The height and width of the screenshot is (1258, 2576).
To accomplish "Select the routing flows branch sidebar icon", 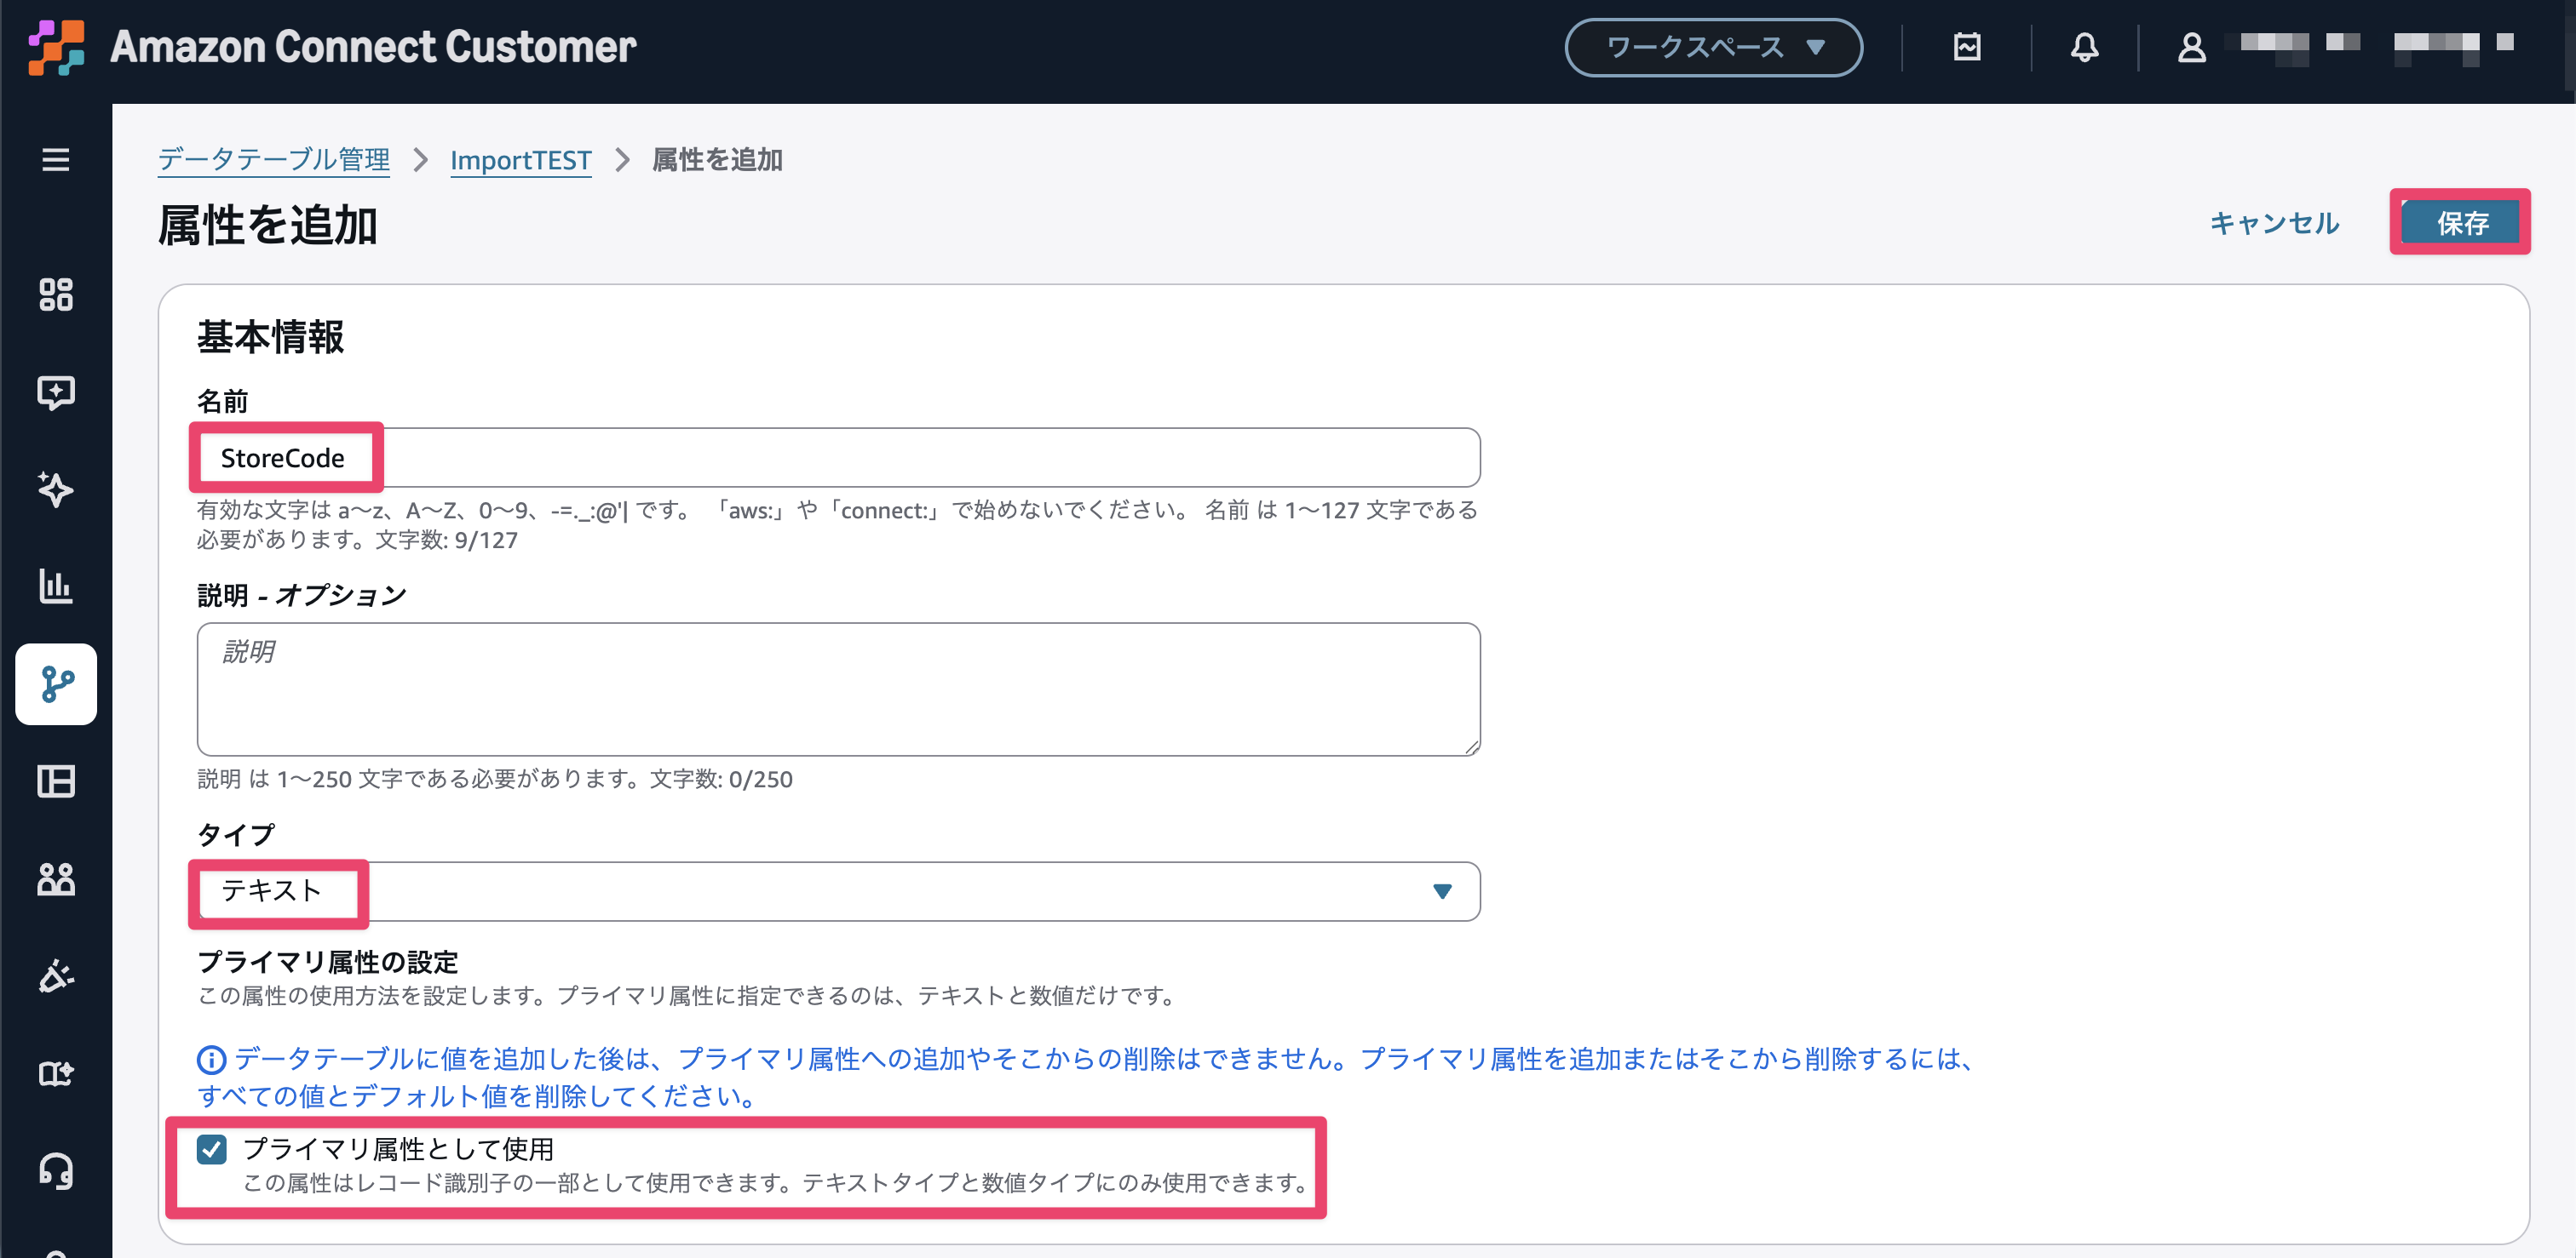I will tap(56, 684).
